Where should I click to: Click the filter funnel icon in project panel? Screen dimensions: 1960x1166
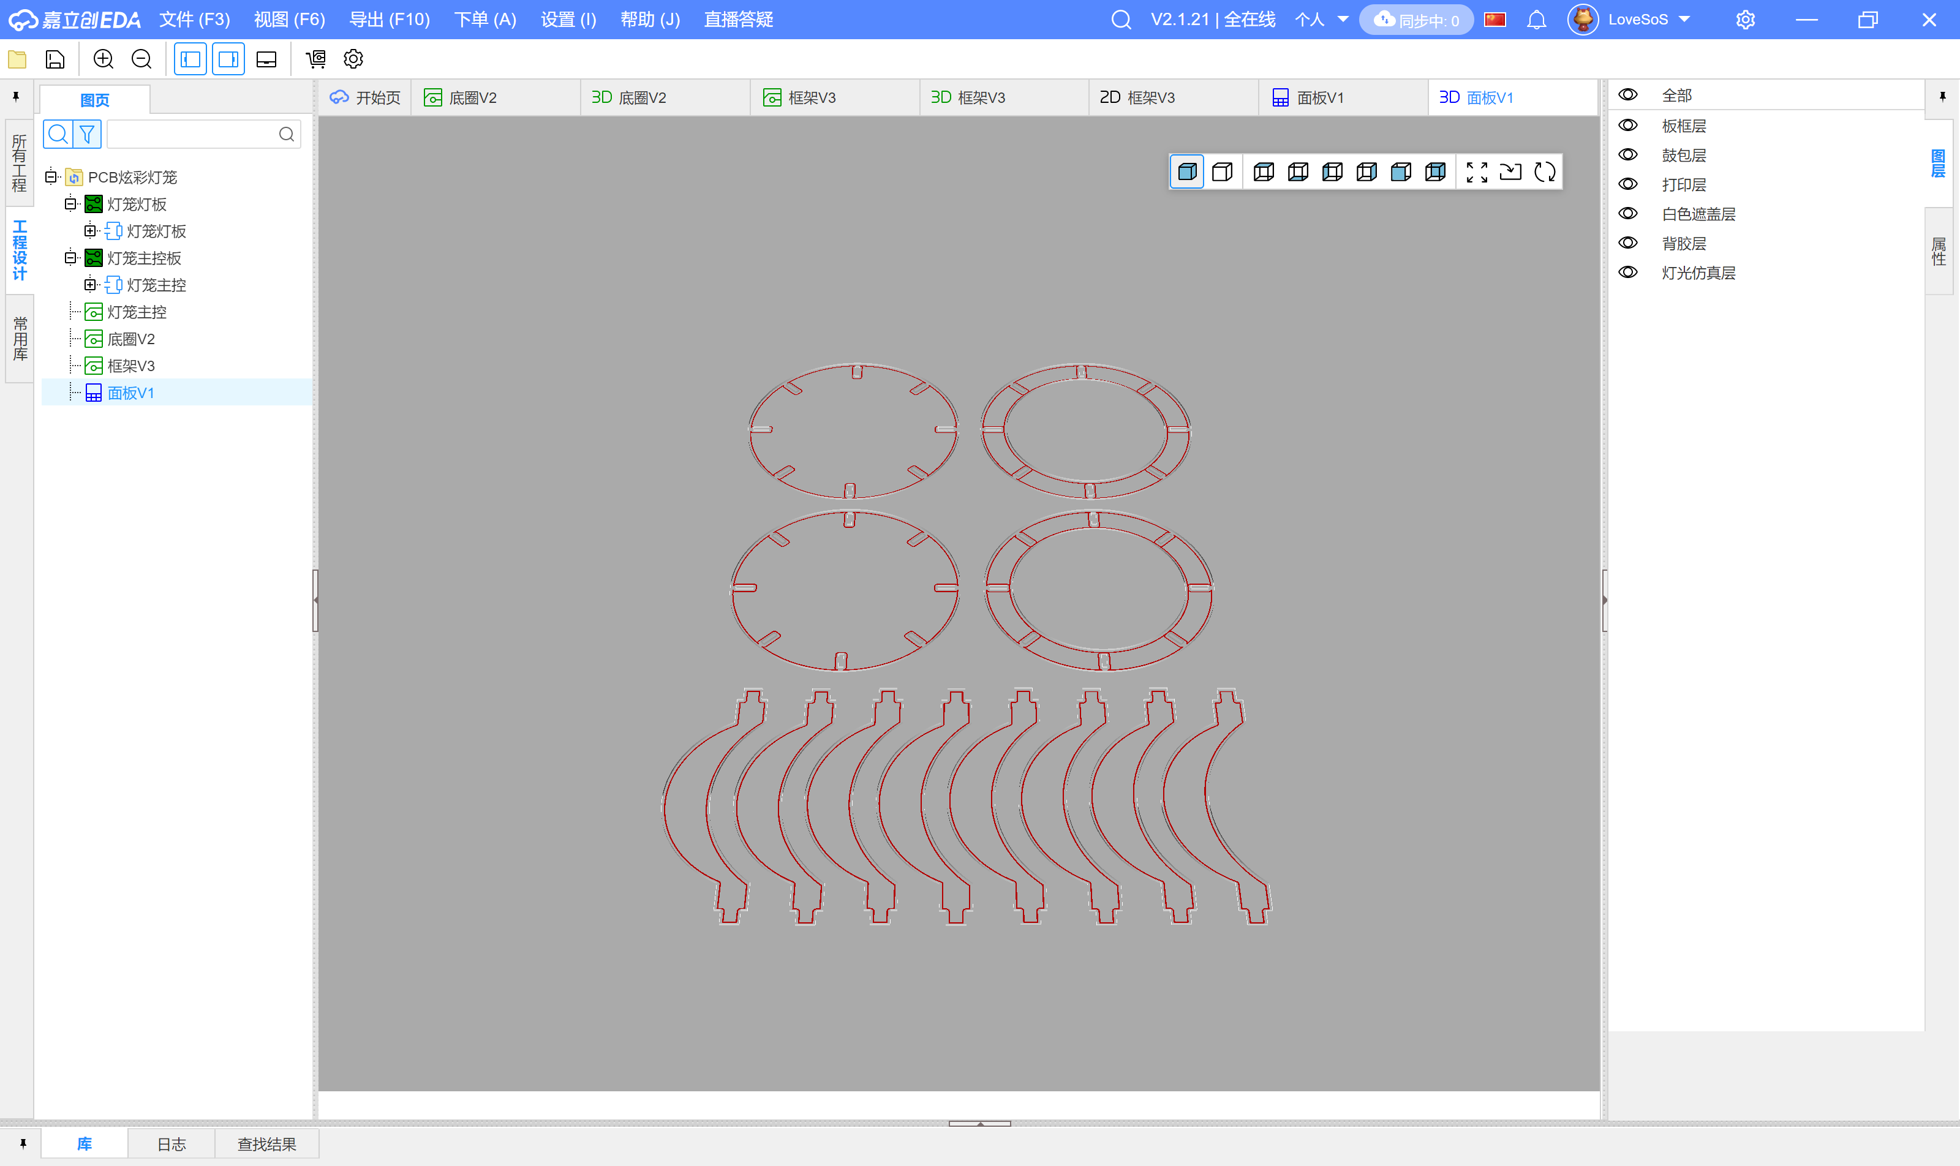point(87,134)
